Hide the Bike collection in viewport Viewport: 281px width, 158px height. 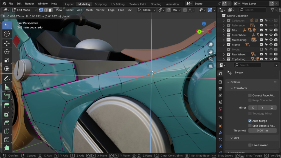pyautogui.click(x=271, y=30)
